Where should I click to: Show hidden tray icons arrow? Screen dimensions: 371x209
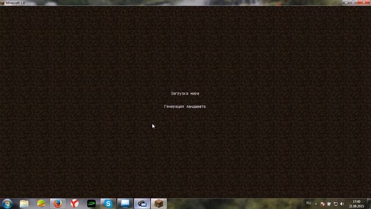pyautogui.click(x=316, y=204)
